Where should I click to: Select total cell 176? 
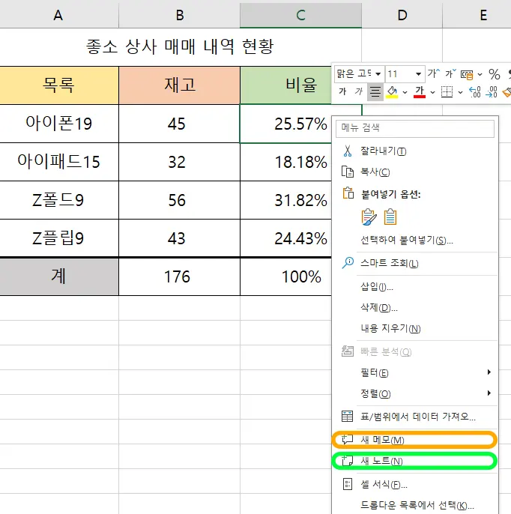click(x=179, y=276)
